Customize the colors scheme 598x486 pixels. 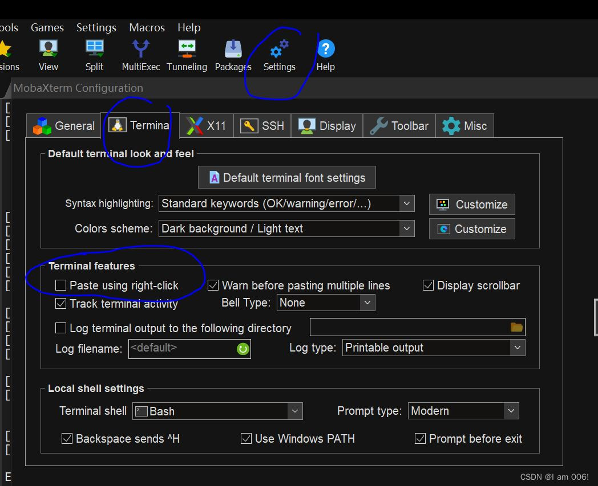[472, 229]
